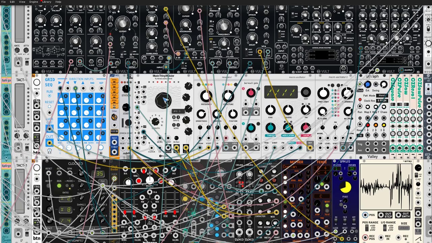This screenshot has width=432, height=243.
Task: Click ~array OUT STEP jack
Action: tap(381, 215)
